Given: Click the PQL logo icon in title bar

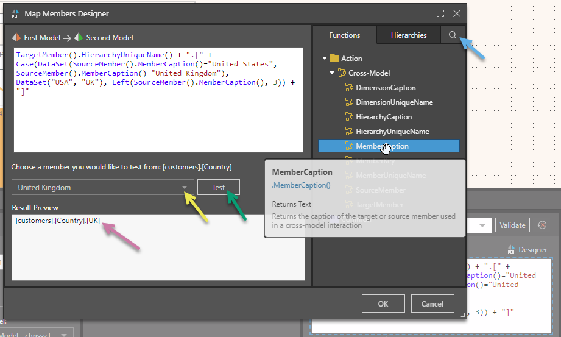Looking at the screenshot, I should point(15,13).
